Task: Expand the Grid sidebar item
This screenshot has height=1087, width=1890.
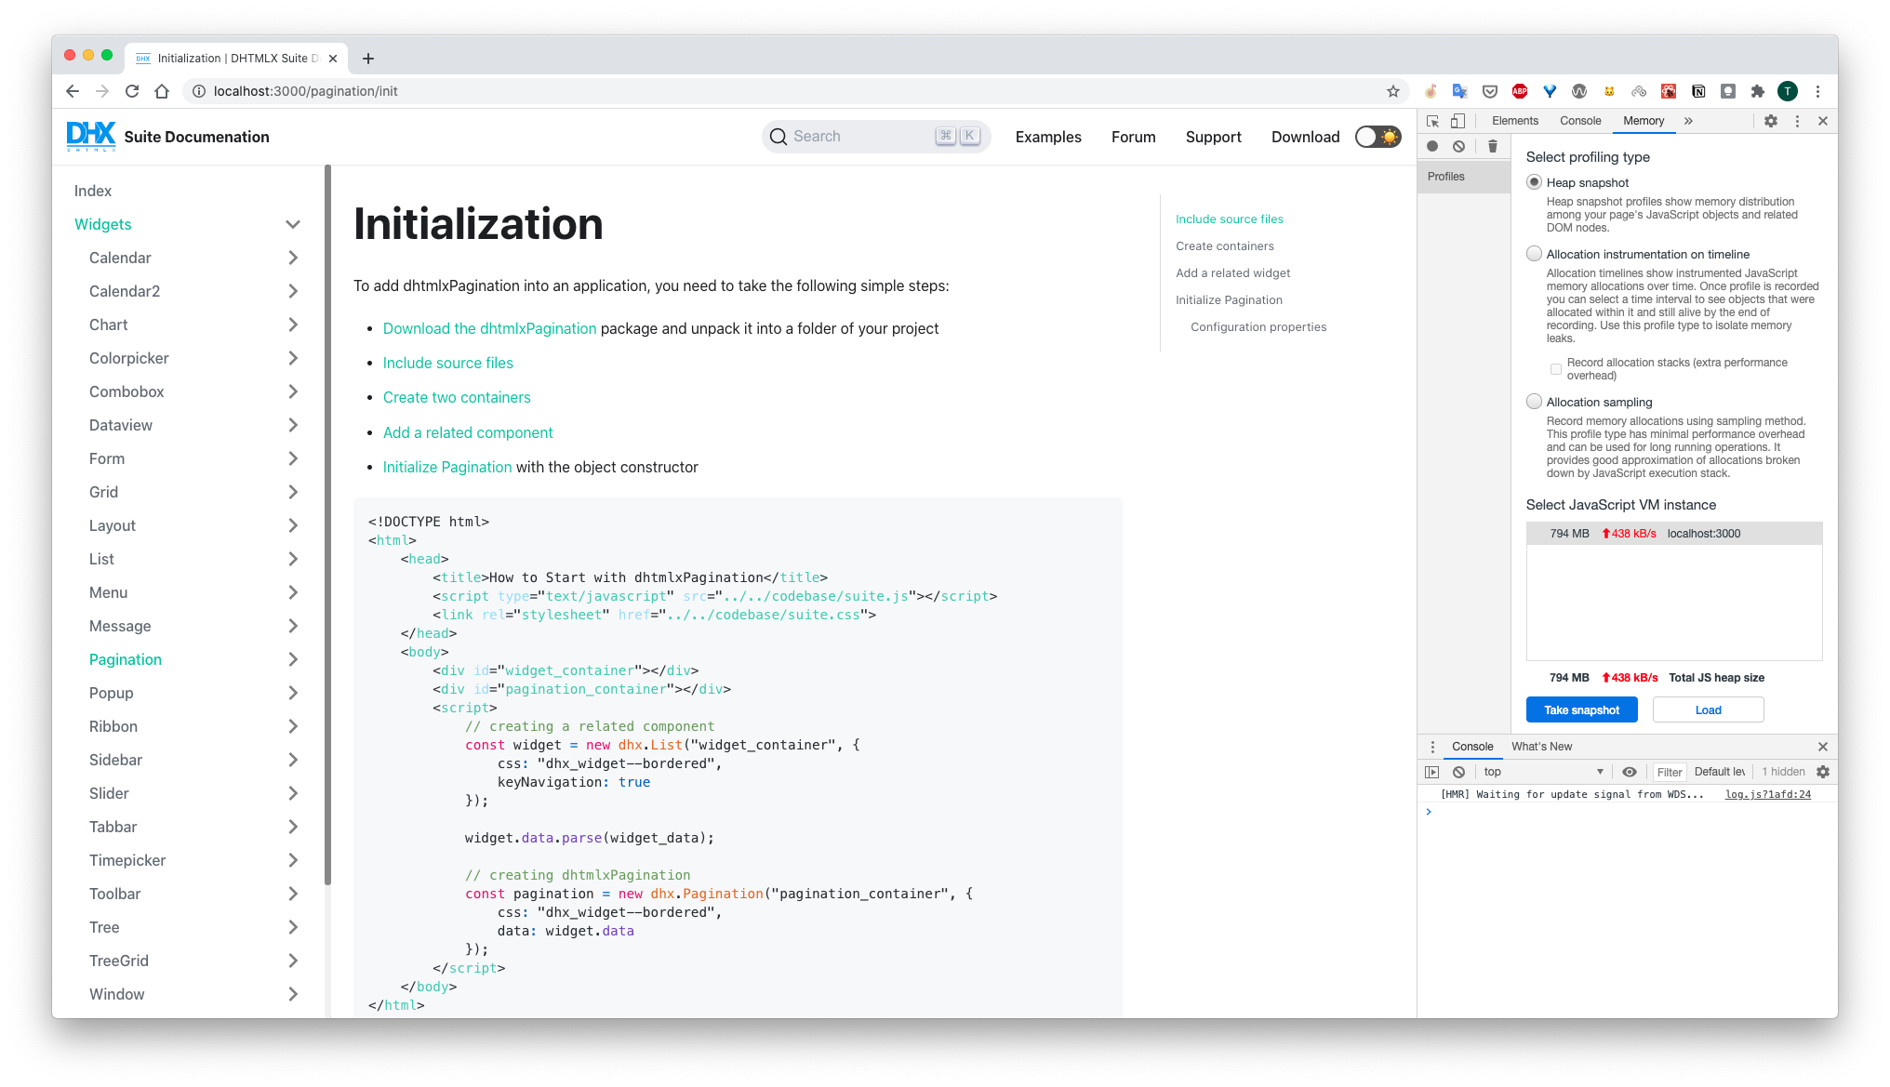Action: 293,492
